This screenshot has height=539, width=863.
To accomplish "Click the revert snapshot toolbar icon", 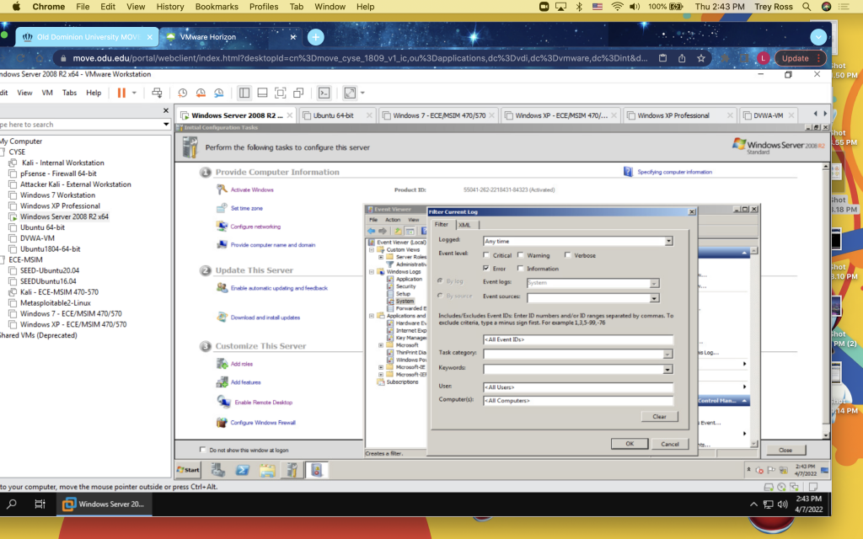I will pyautogui.click(x=201, y=93).
